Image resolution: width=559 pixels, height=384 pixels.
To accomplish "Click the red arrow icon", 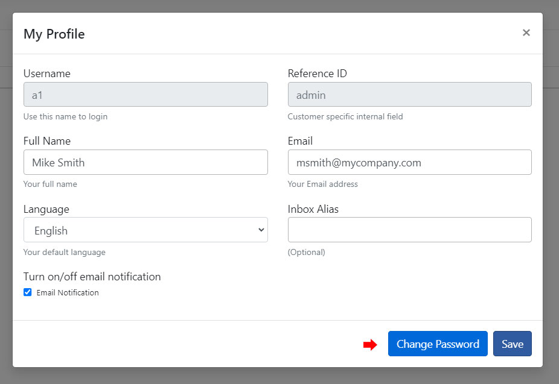I will tap(370, 344).
